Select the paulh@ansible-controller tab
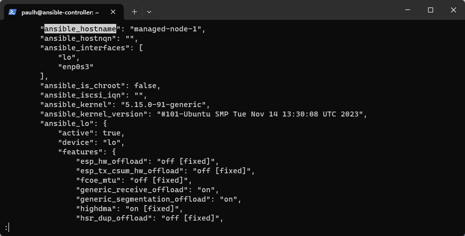This screenshot has width=465, height=236. [x=60, y=11]
